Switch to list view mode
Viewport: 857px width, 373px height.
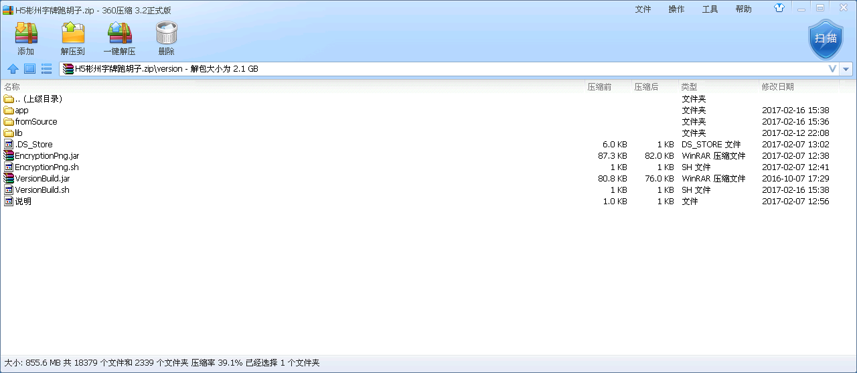point(46,68)
